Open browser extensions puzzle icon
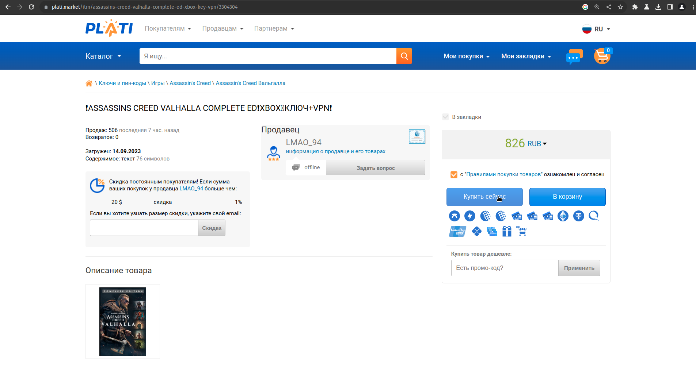This screenshot has width=696, height=368. coord(635,7)
